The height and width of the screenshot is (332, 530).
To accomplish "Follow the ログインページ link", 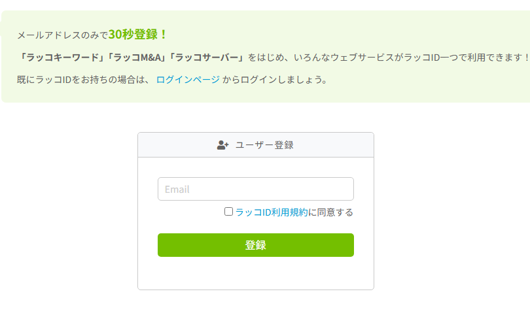I will pos(188,80).
